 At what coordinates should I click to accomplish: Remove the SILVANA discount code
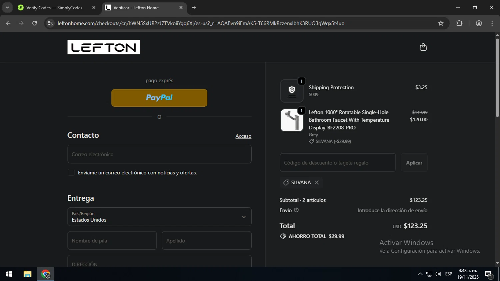click(317, 183)
